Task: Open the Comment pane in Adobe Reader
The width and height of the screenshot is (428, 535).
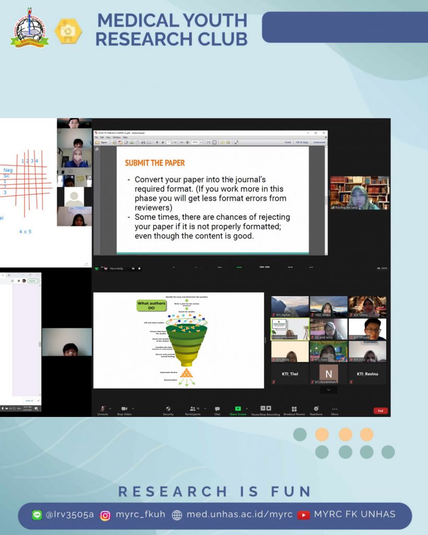Action: click(319, 142)
